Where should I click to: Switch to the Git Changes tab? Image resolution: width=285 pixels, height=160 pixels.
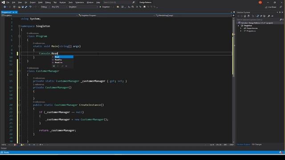pyautogui.click(x=257, y=144)
